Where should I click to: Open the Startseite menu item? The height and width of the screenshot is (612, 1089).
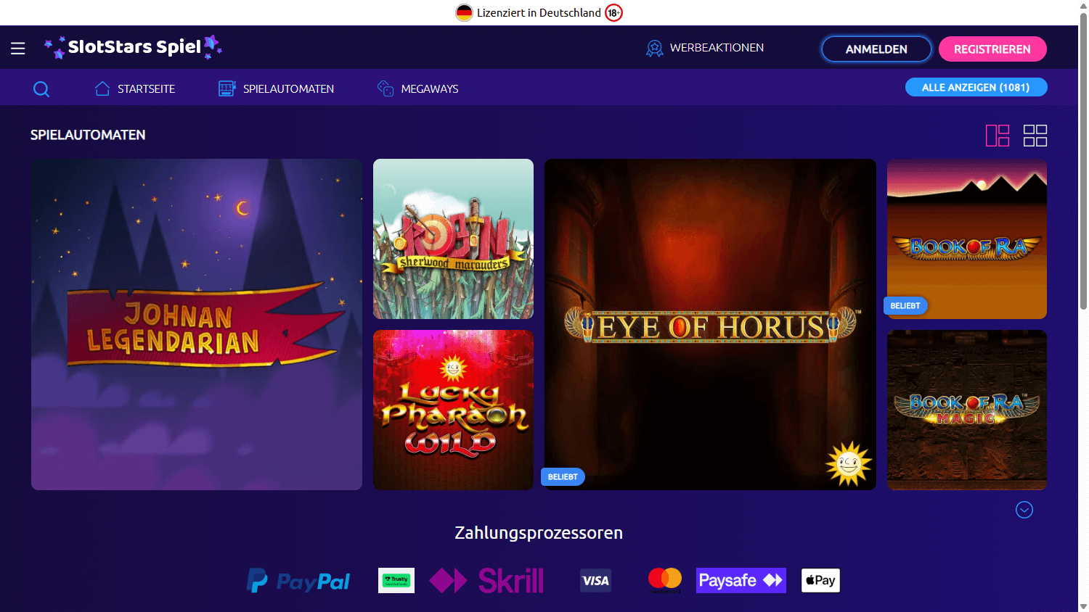coord(146,88)
